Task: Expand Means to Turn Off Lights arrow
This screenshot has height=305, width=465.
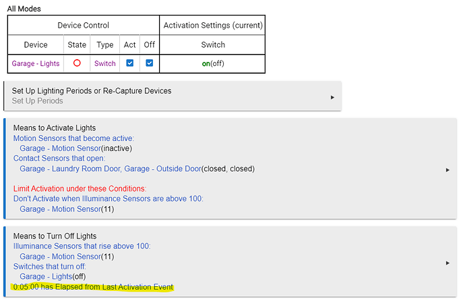Action: (448, 263)
